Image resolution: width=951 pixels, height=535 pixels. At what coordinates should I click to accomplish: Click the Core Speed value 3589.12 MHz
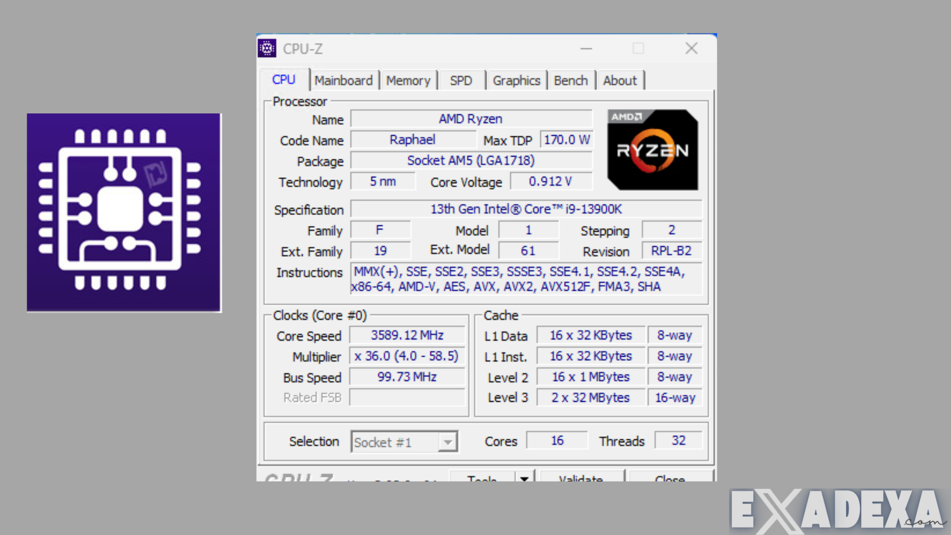coord(407,335)
